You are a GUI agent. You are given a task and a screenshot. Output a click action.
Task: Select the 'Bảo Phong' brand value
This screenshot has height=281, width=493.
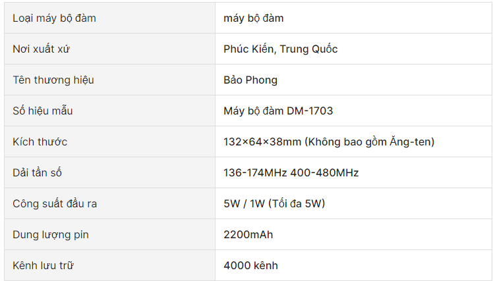coord(250,80)
